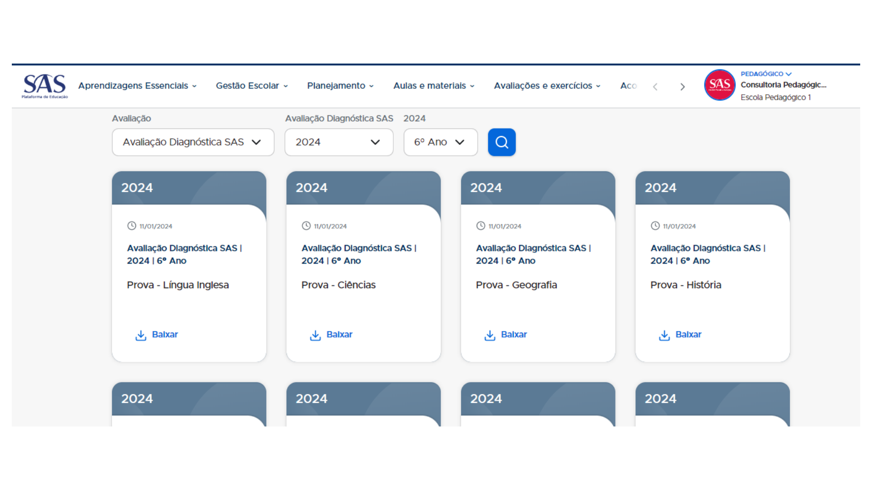The height and width of the screenshot is (490, 872).
Task: Click clock icon on Ciências card
Action: [306, 226]
